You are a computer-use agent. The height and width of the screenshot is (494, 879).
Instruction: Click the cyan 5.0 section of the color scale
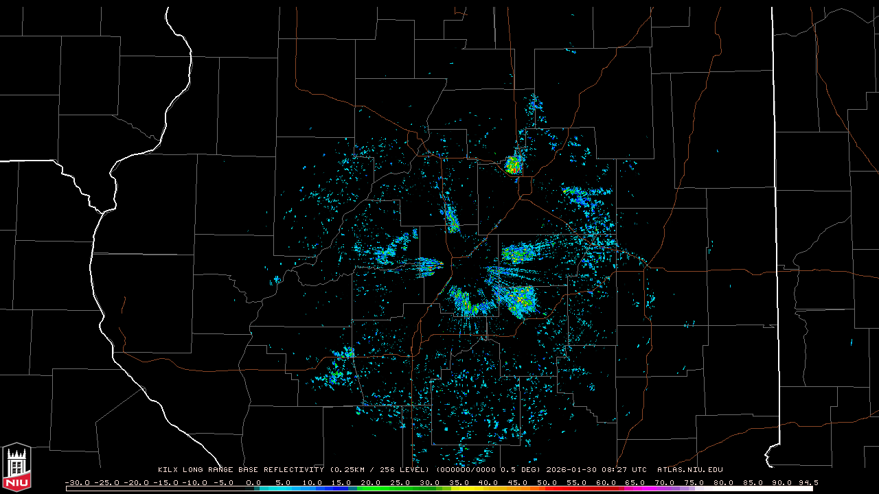click(x=284, y=489)
